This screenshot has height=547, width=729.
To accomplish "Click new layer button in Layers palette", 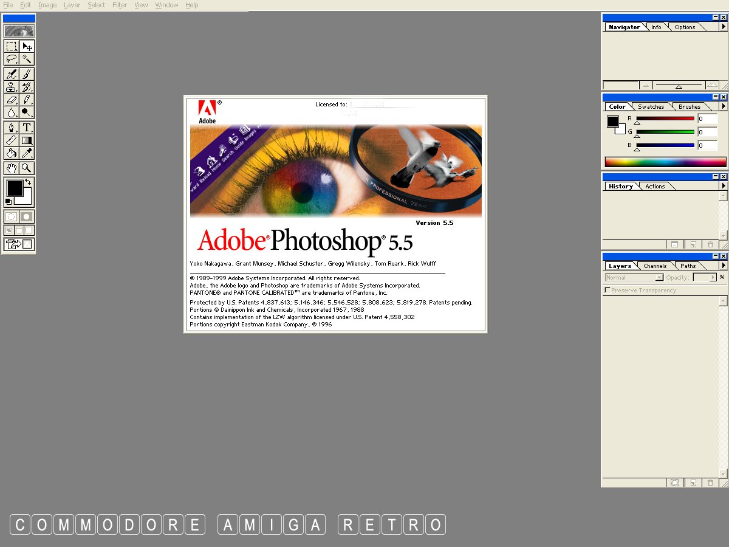I will [x=693, y=483].
